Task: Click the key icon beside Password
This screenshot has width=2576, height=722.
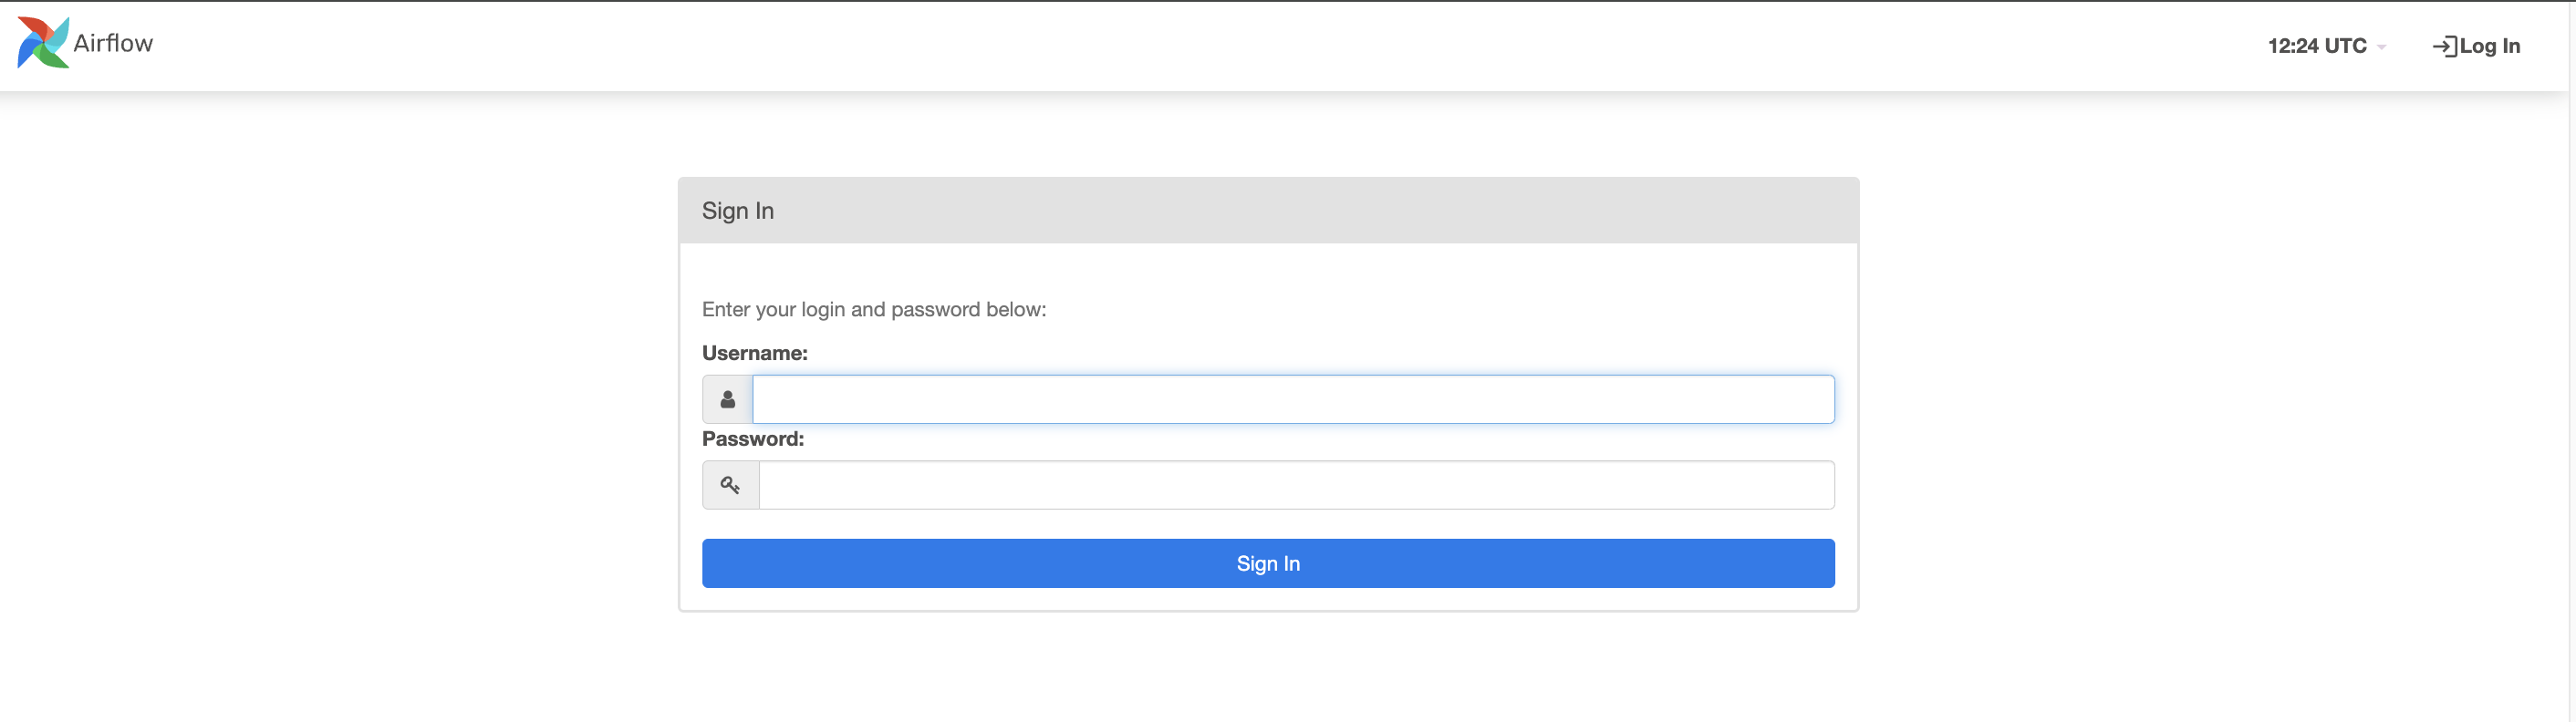Action: (x=731, y=485)
